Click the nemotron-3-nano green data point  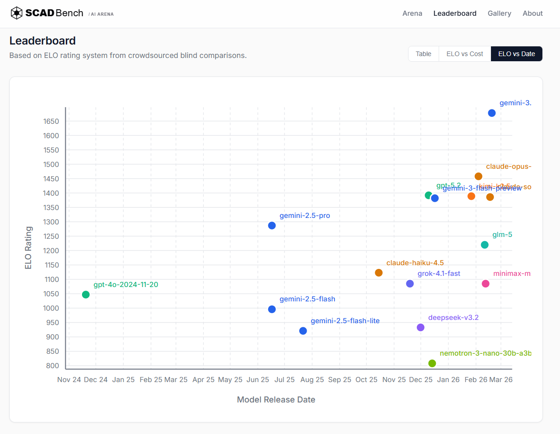[x=432, y=363]
